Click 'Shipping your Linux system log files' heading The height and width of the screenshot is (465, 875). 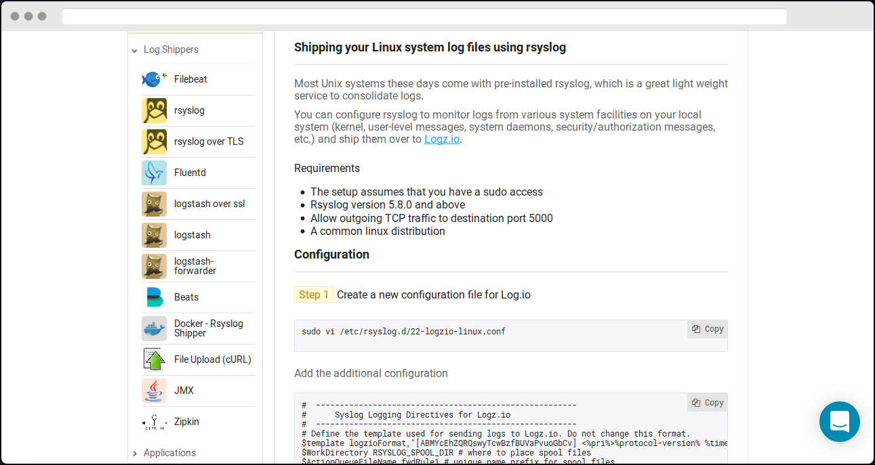point(430,47)
